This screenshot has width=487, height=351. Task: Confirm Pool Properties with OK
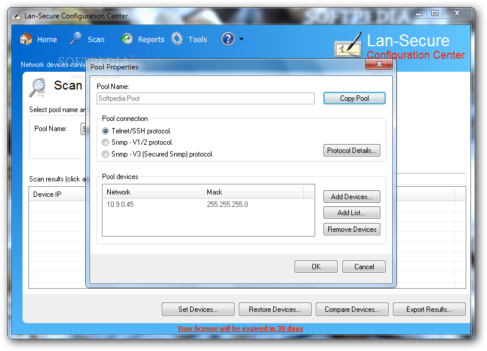(x=316, y=267)
